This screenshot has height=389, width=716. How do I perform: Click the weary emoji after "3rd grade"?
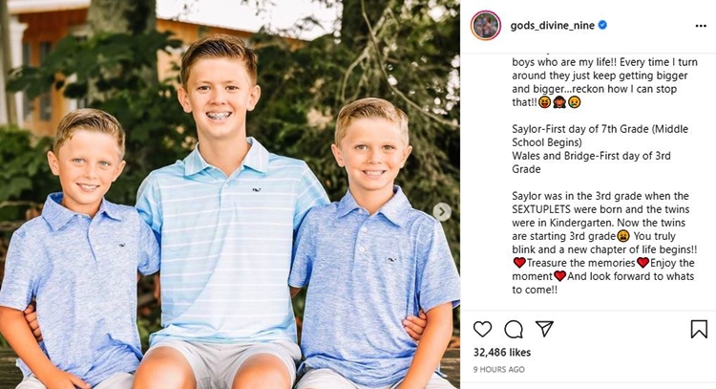pos(623,236)
